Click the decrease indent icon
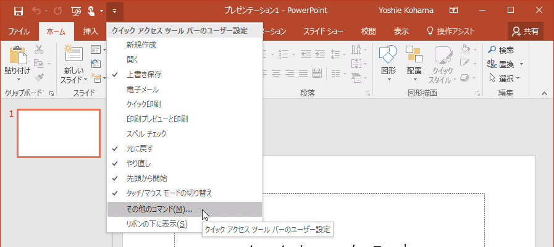554x247 pixels. pos(306,54)
